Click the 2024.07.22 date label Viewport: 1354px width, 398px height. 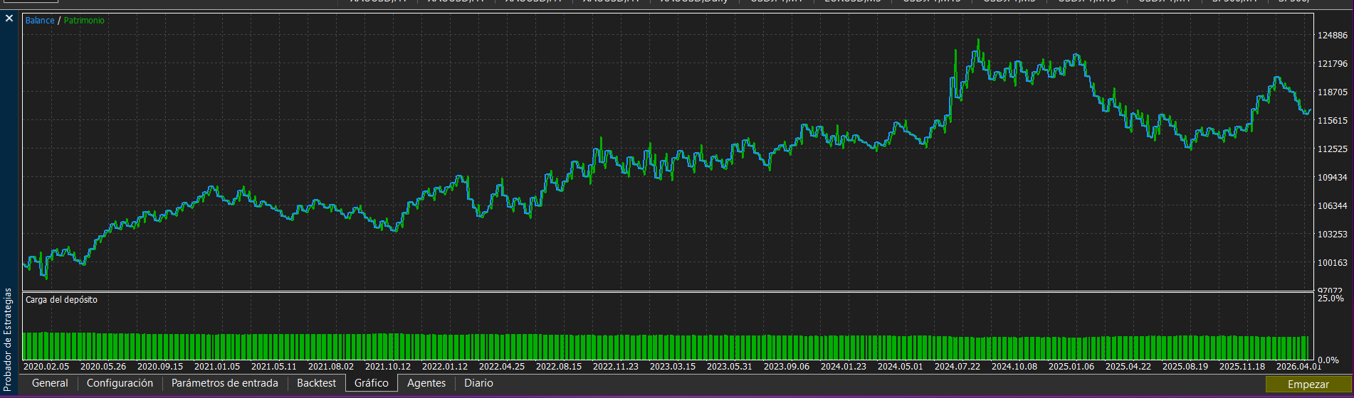tap(957, 367)
